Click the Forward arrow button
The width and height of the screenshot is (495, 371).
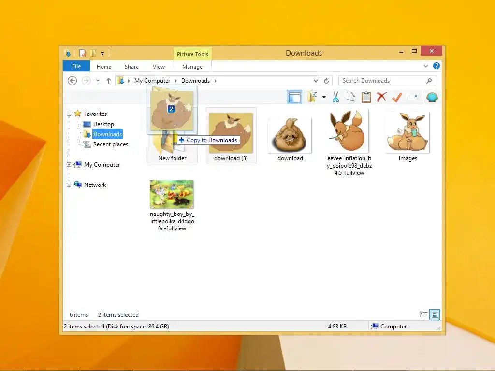tap(86, 81)
